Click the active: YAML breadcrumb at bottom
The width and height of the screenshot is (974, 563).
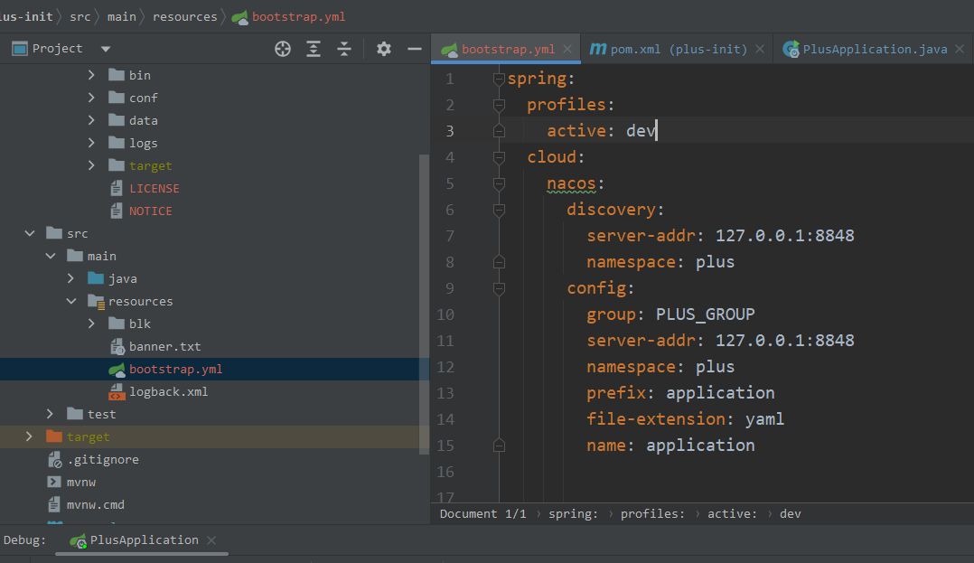pos(733,514)
